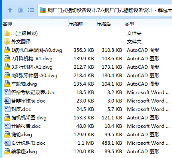Click the 封皮.doc Word icon

pyautogui.click(x=7, y=109)
